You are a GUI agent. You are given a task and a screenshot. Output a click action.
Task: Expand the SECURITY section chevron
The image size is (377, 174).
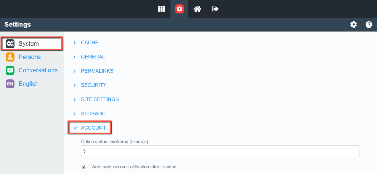point(74,85)
